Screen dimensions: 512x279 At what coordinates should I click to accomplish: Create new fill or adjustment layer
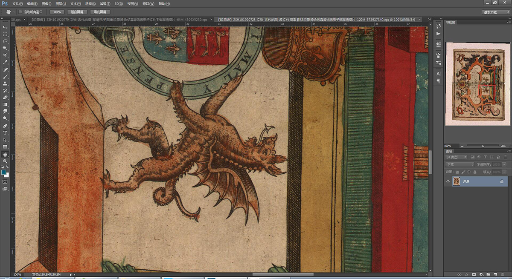click(481, 274)
